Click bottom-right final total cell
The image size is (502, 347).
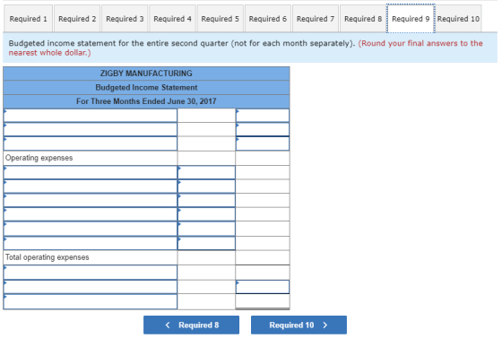[x=263, y=301]
